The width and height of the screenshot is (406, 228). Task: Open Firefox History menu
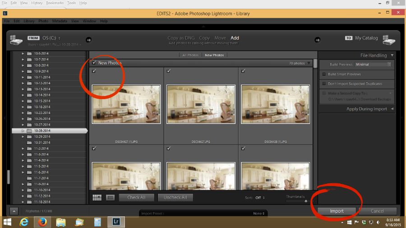pos(37,3)
